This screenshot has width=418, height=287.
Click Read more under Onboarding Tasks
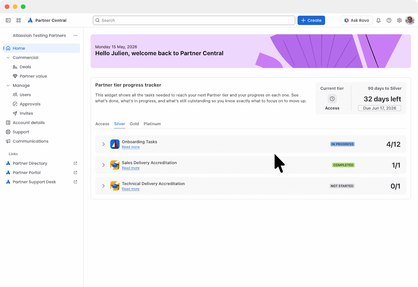[x=131, y=147]
